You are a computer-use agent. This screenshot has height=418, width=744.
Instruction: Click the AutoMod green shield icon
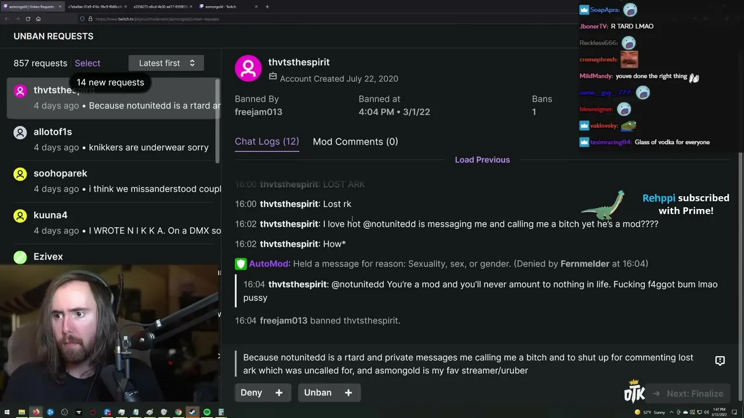pyautogui.click(x=241, y=264)
